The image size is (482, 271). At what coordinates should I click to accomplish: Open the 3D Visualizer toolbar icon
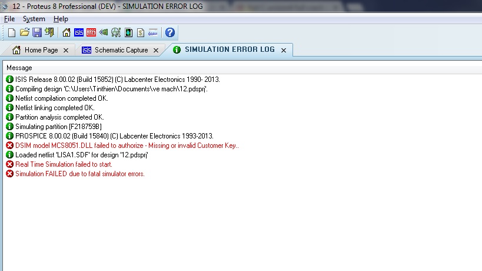pos(104,32)
